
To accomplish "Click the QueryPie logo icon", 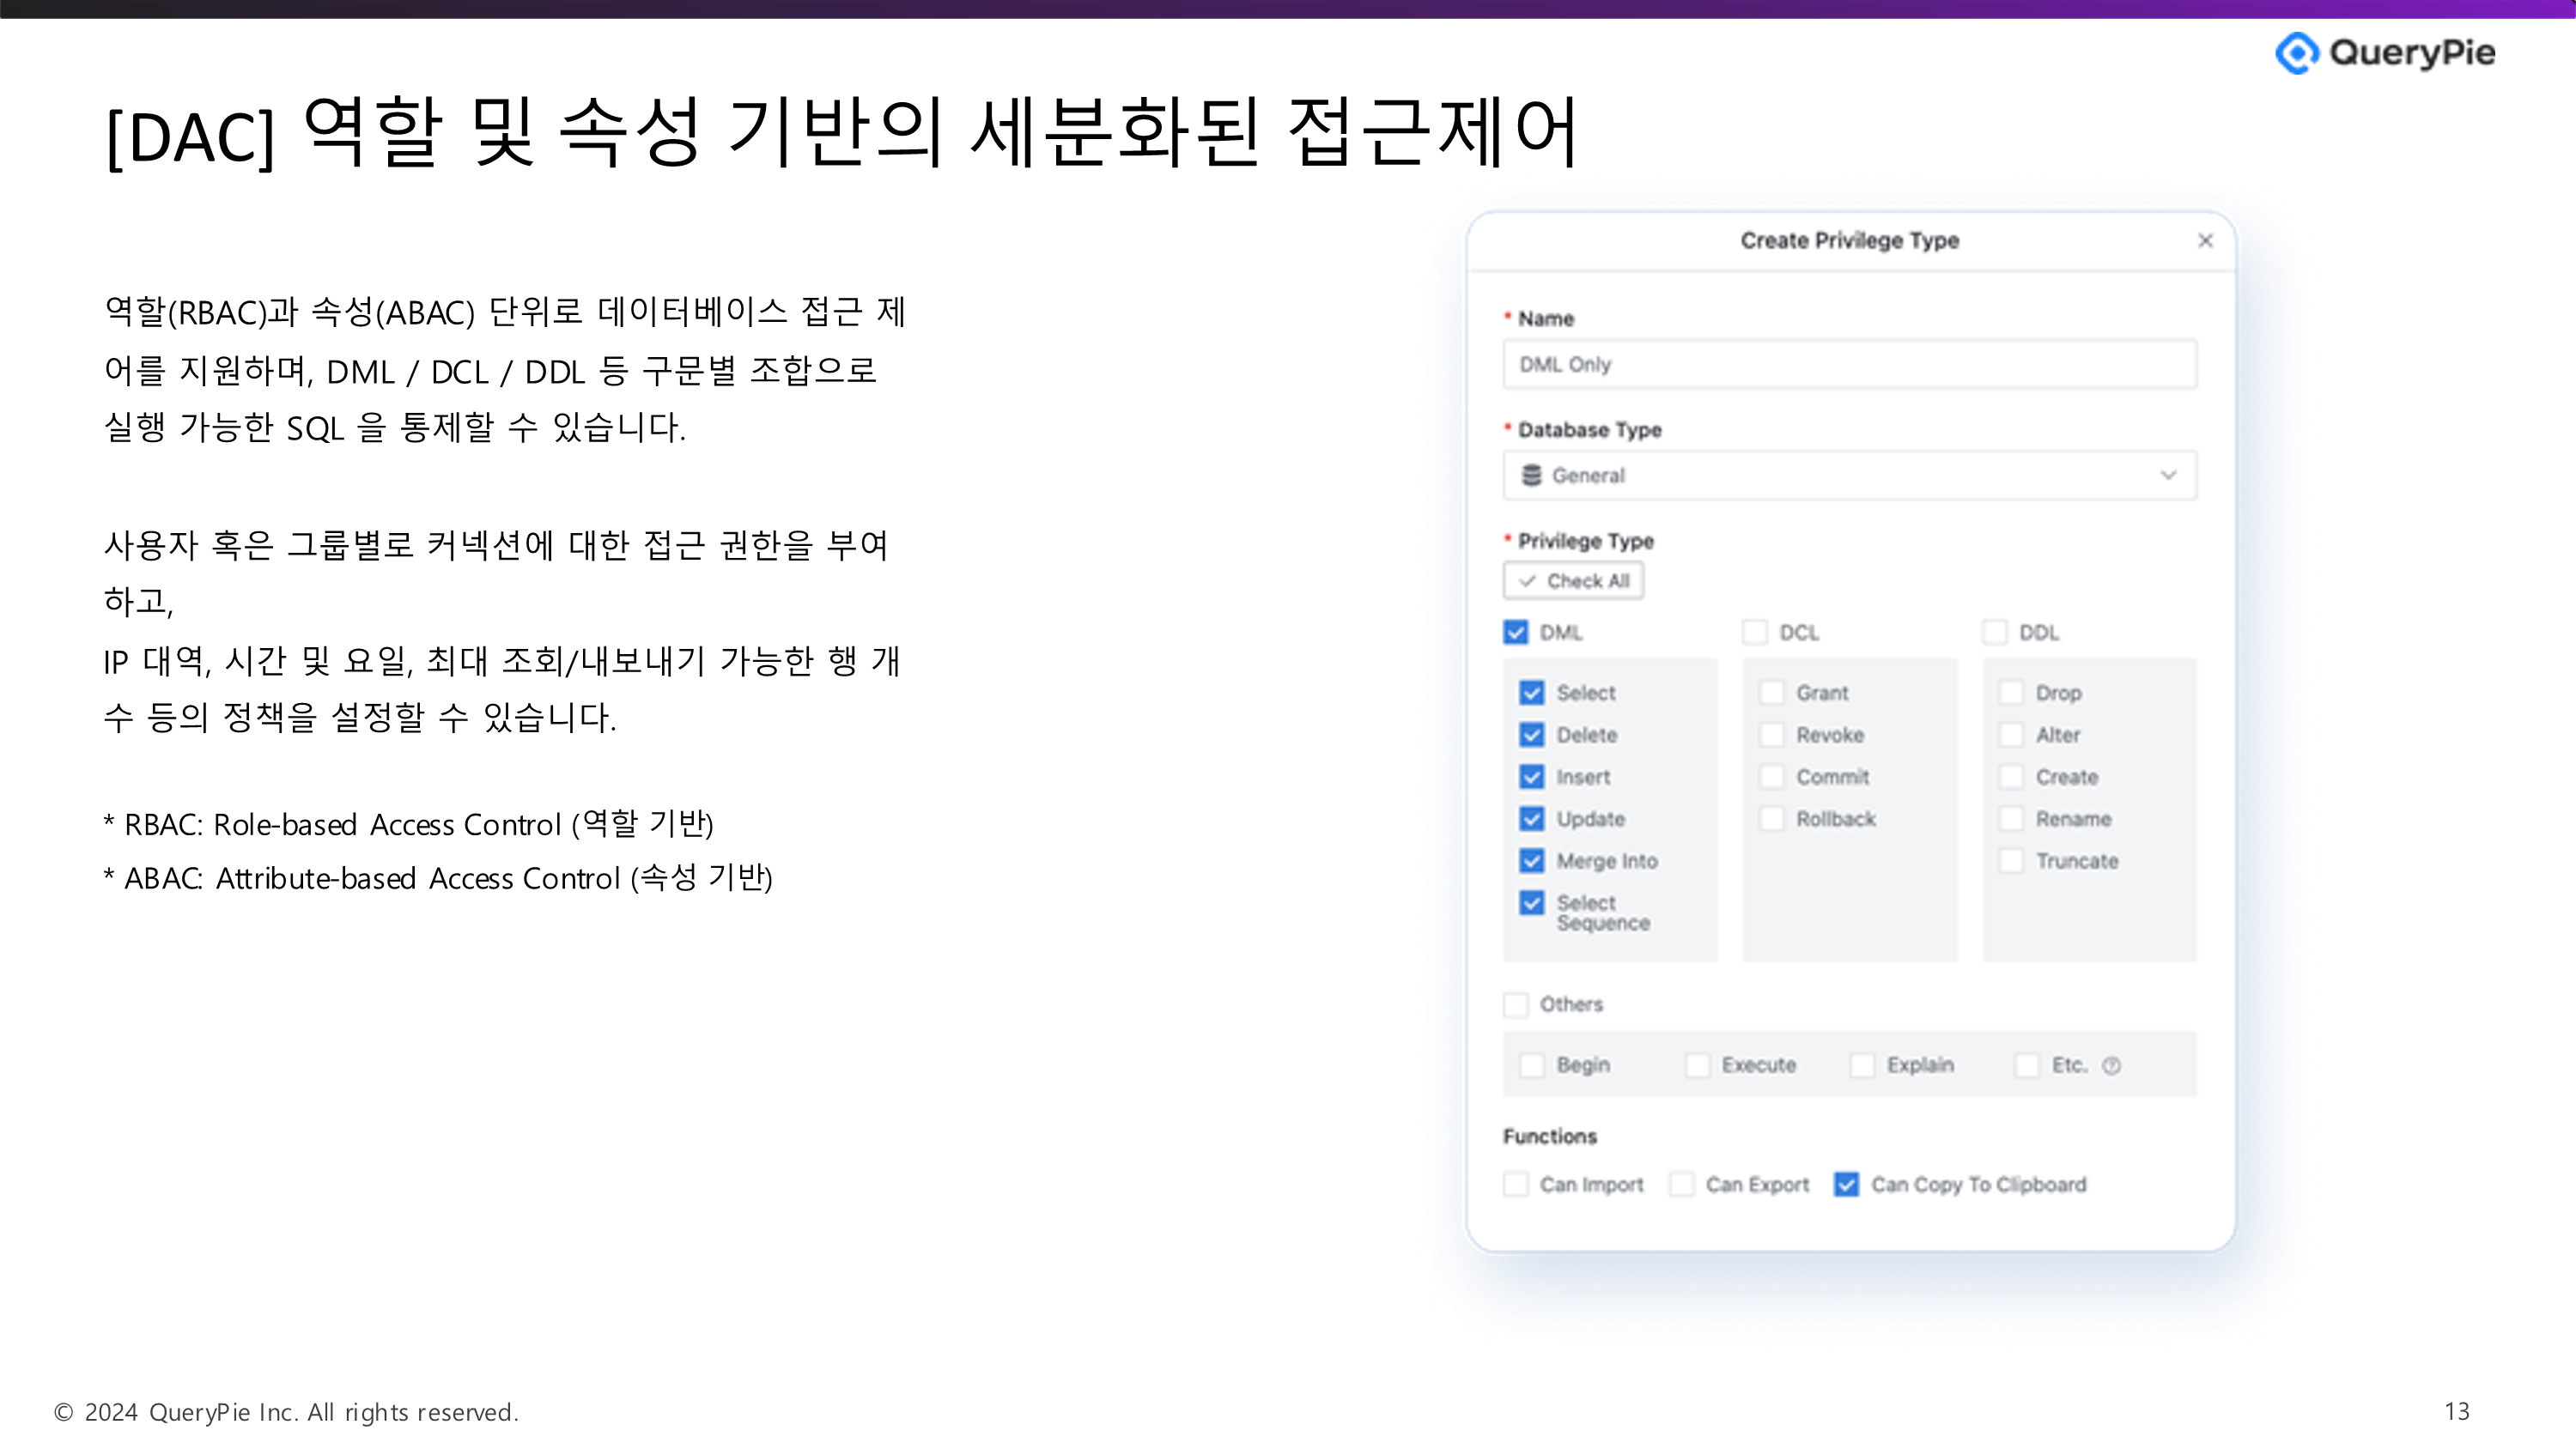I will point(2296,53).
